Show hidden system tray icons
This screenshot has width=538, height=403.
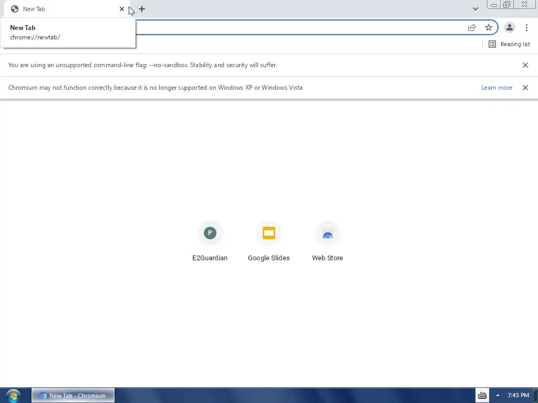498,396
